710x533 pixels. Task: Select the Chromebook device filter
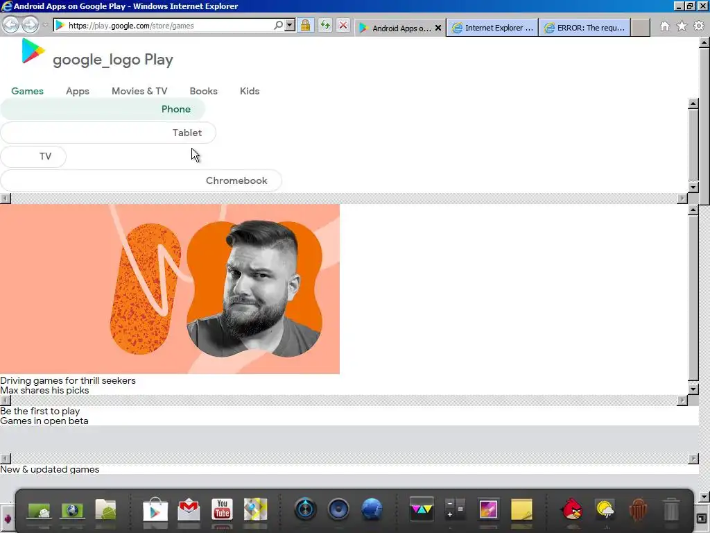(x=141, y=180)
